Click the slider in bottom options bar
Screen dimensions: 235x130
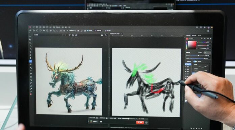[x=129, y=119]
